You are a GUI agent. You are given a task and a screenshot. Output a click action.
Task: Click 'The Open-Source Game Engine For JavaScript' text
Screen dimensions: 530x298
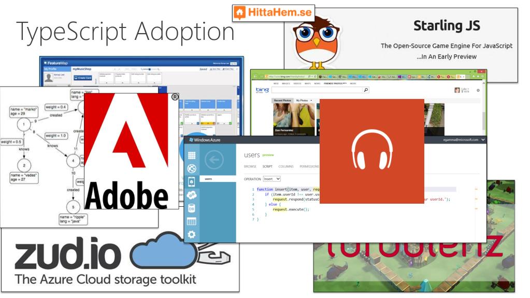pyautogui.click(x=447, y=46)
